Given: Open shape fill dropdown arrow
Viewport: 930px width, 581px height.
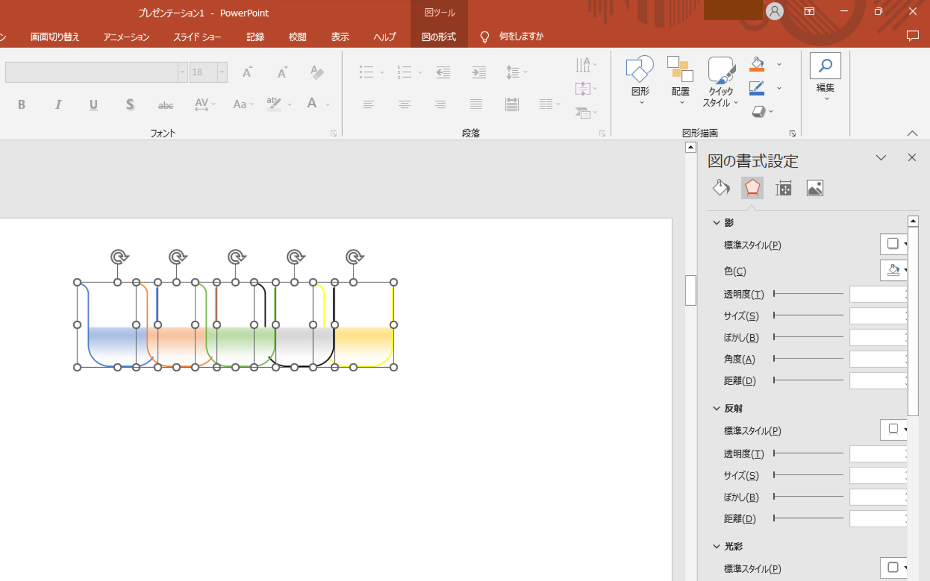Looking at the screenshot, I should [779, 65].
